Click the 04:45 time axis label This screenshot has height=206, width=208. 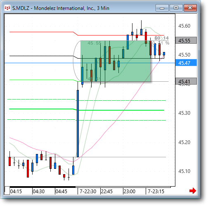pos(61,192)
